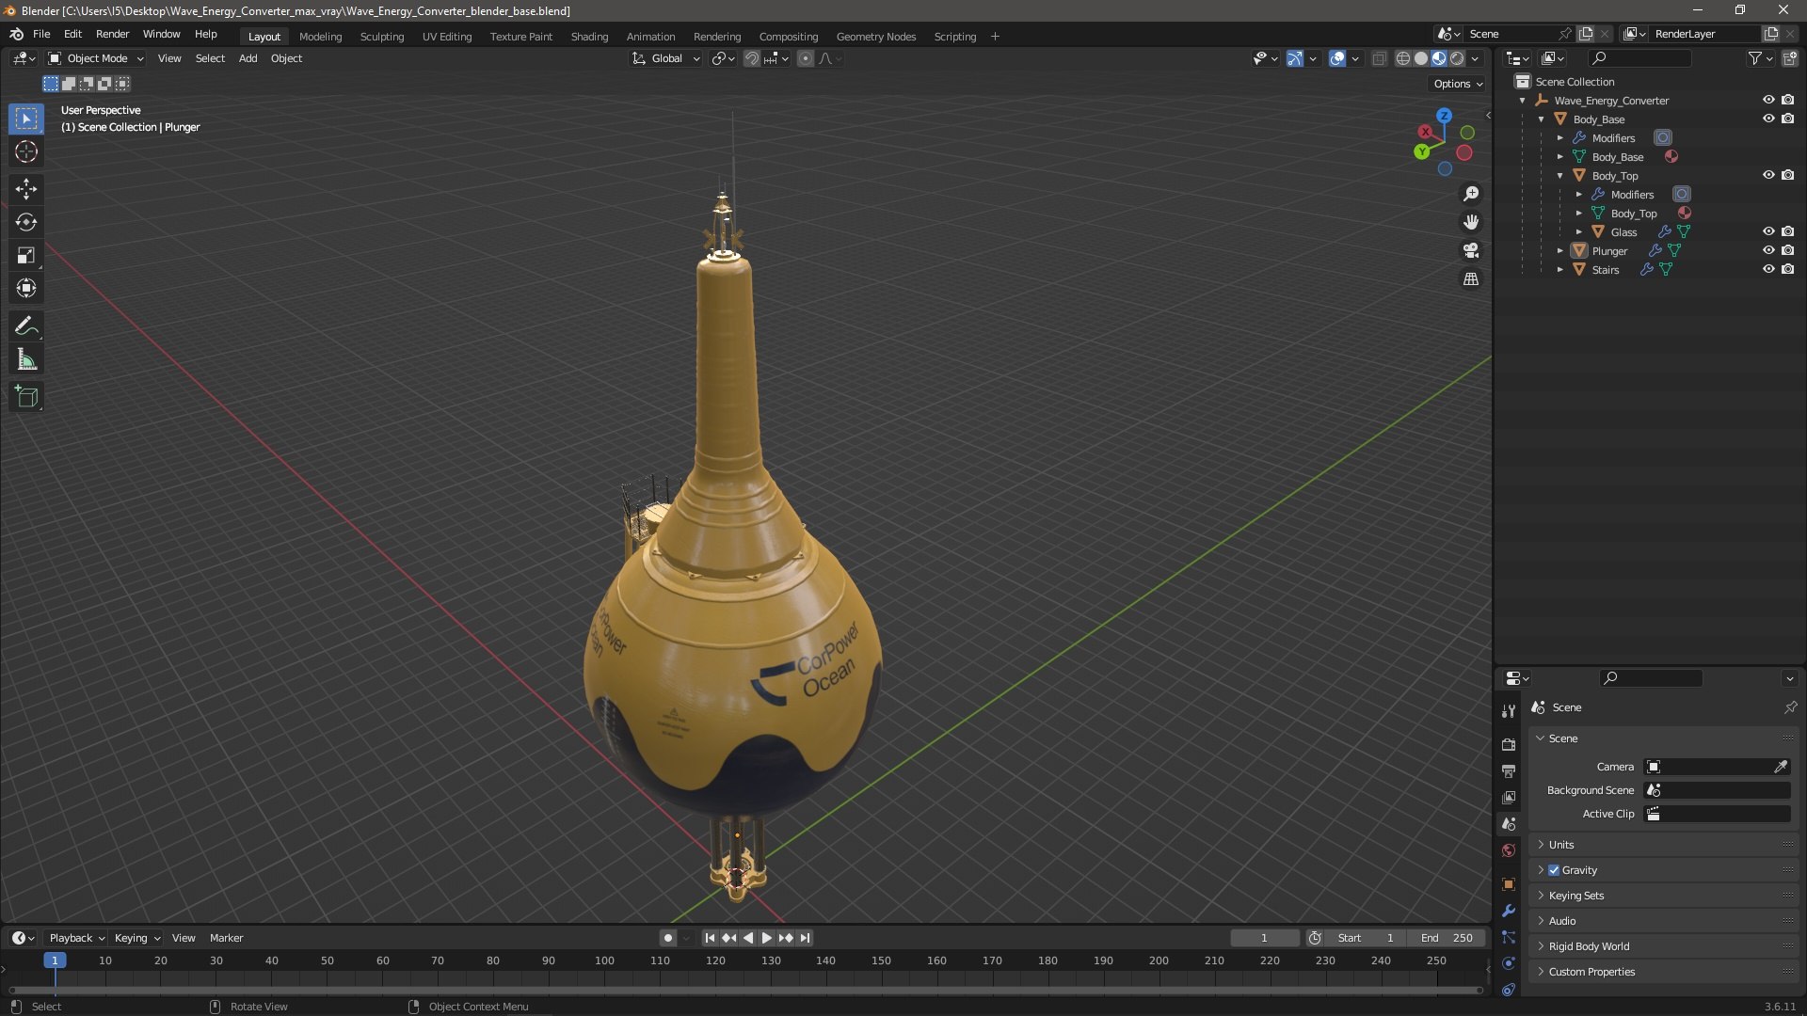Activate the Annotate pencil tool
1807x1016 pixels.
(26, 326)
